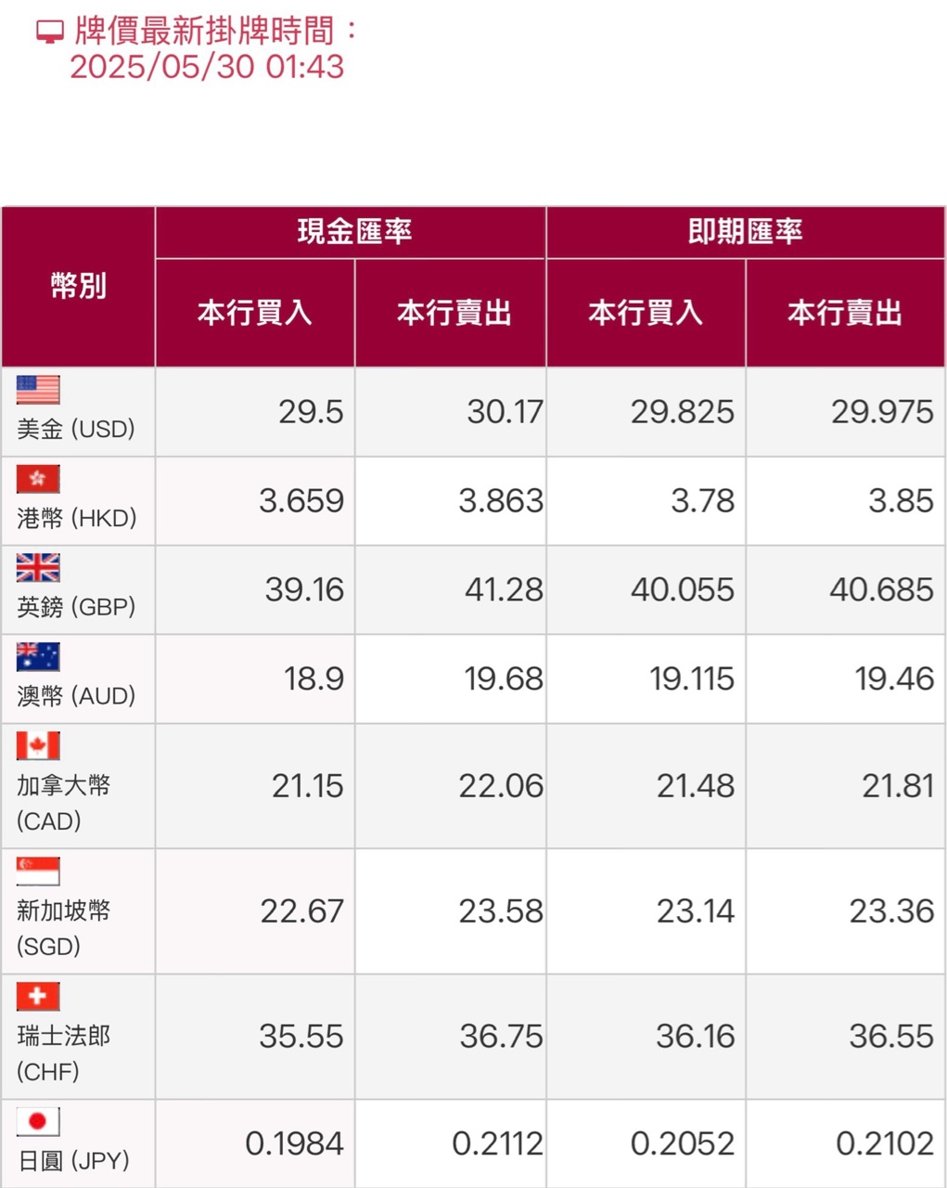Click the Hong Kong flag icon

click(x=38, y=479)
